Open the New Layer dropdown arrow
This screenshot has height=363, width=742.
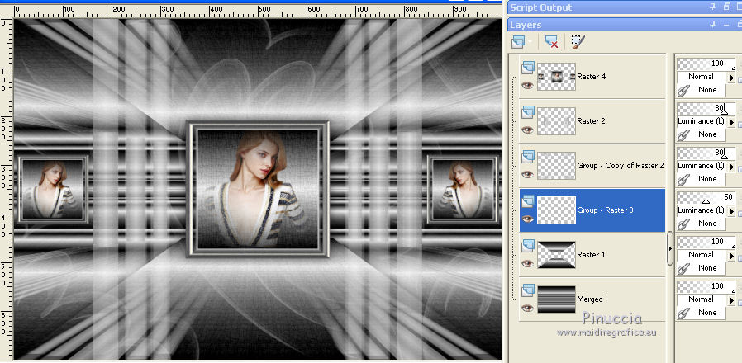point(530,43)
